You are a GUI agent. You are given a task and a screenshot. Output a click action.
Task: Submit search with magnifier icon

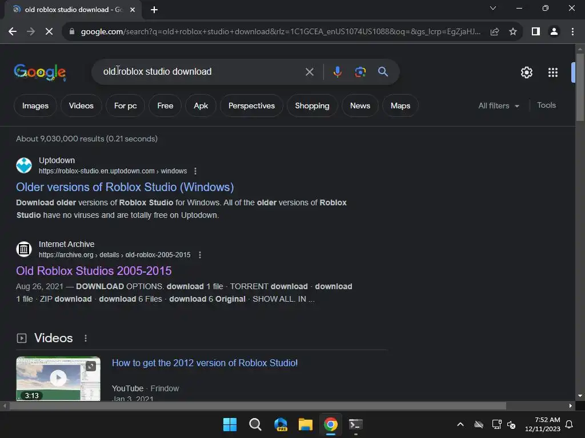[383, 71]
